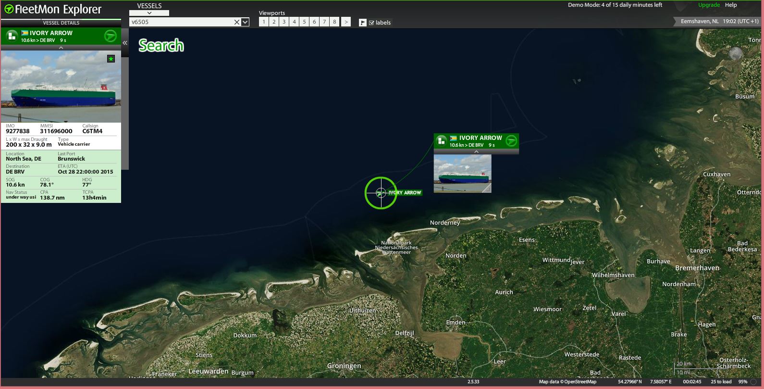Switch to viewport 8
Image resolution: width=764 pixels, height=389 pixels.
coord(334,22)
